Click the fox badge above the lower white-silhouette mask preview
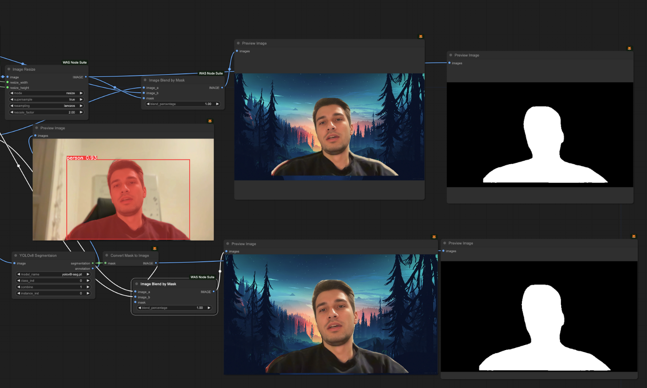The width and height of the screenshot is (647, 388). [x=634, y=237]
